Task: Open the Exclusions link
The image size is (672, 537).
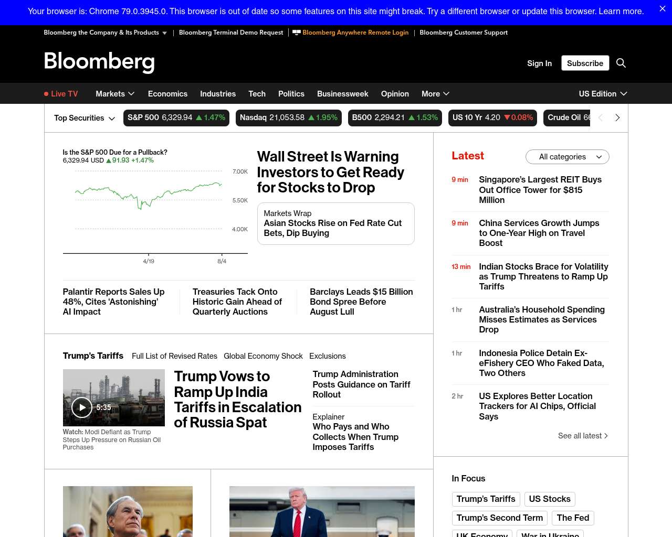Action: click(x=328, y=356)
